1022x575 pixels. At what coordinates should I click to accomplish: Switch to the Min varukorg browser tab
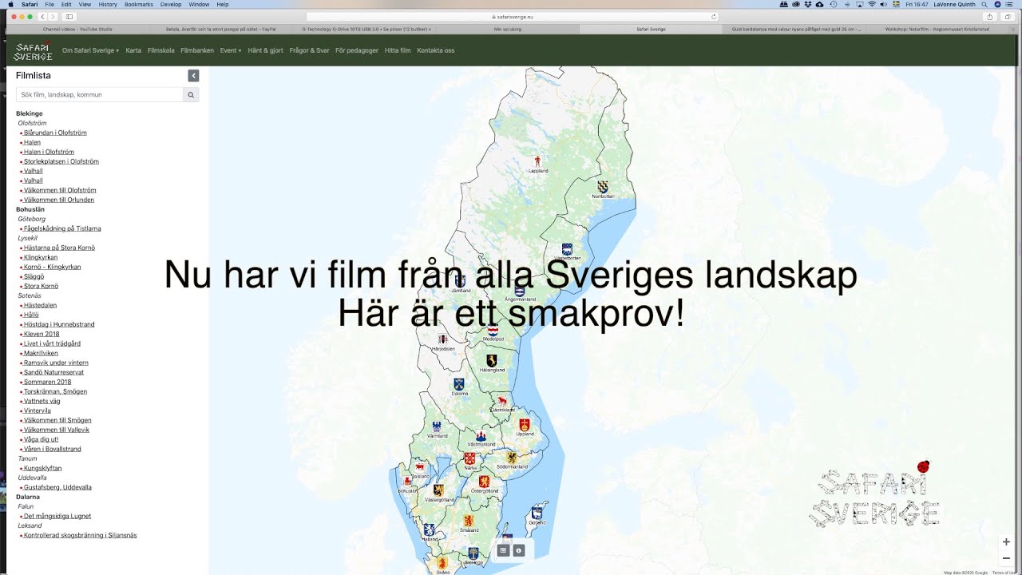pos(508,29)
